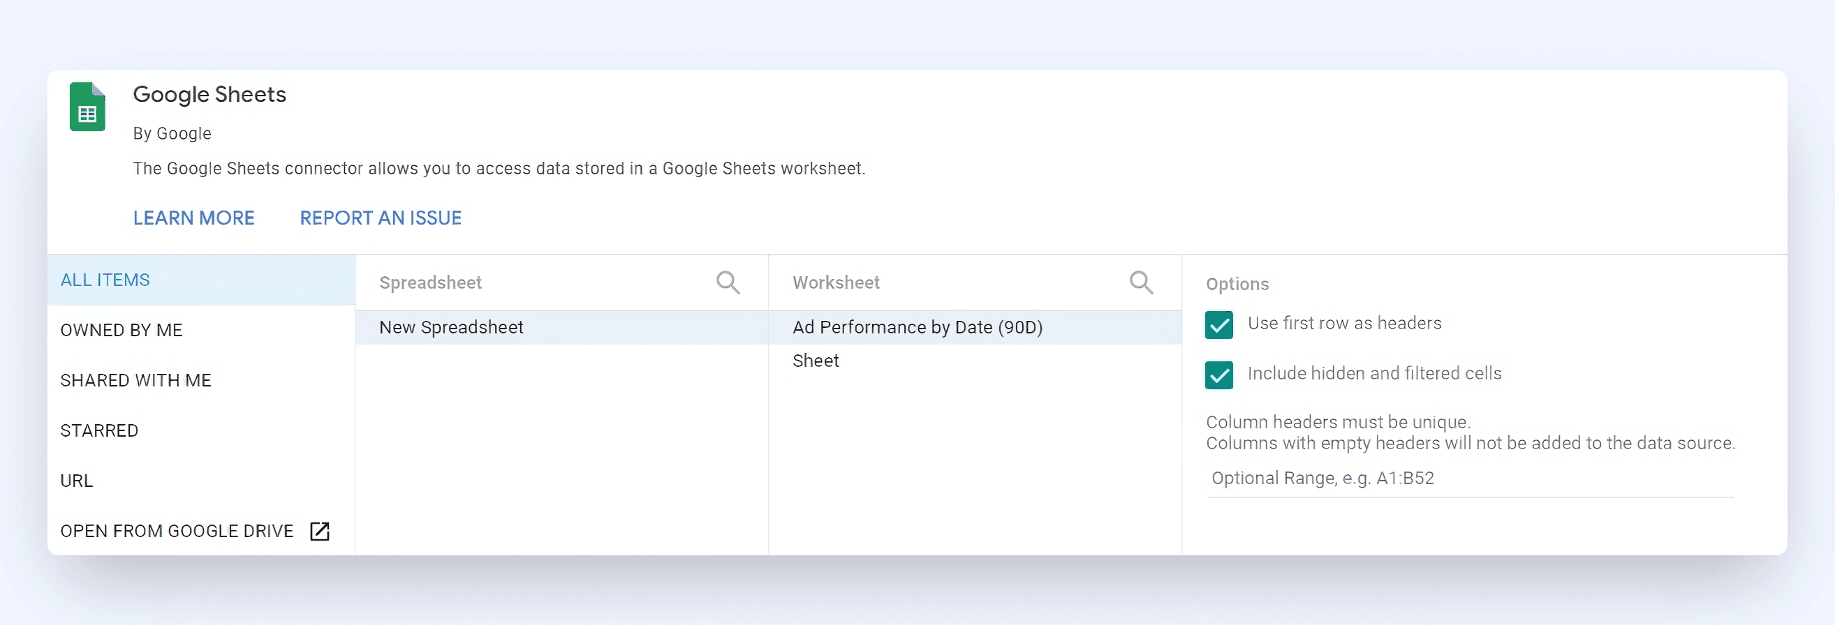1835x625 pixels.
Task: Open the LEARN MORE link
Action: coord(193,218)
